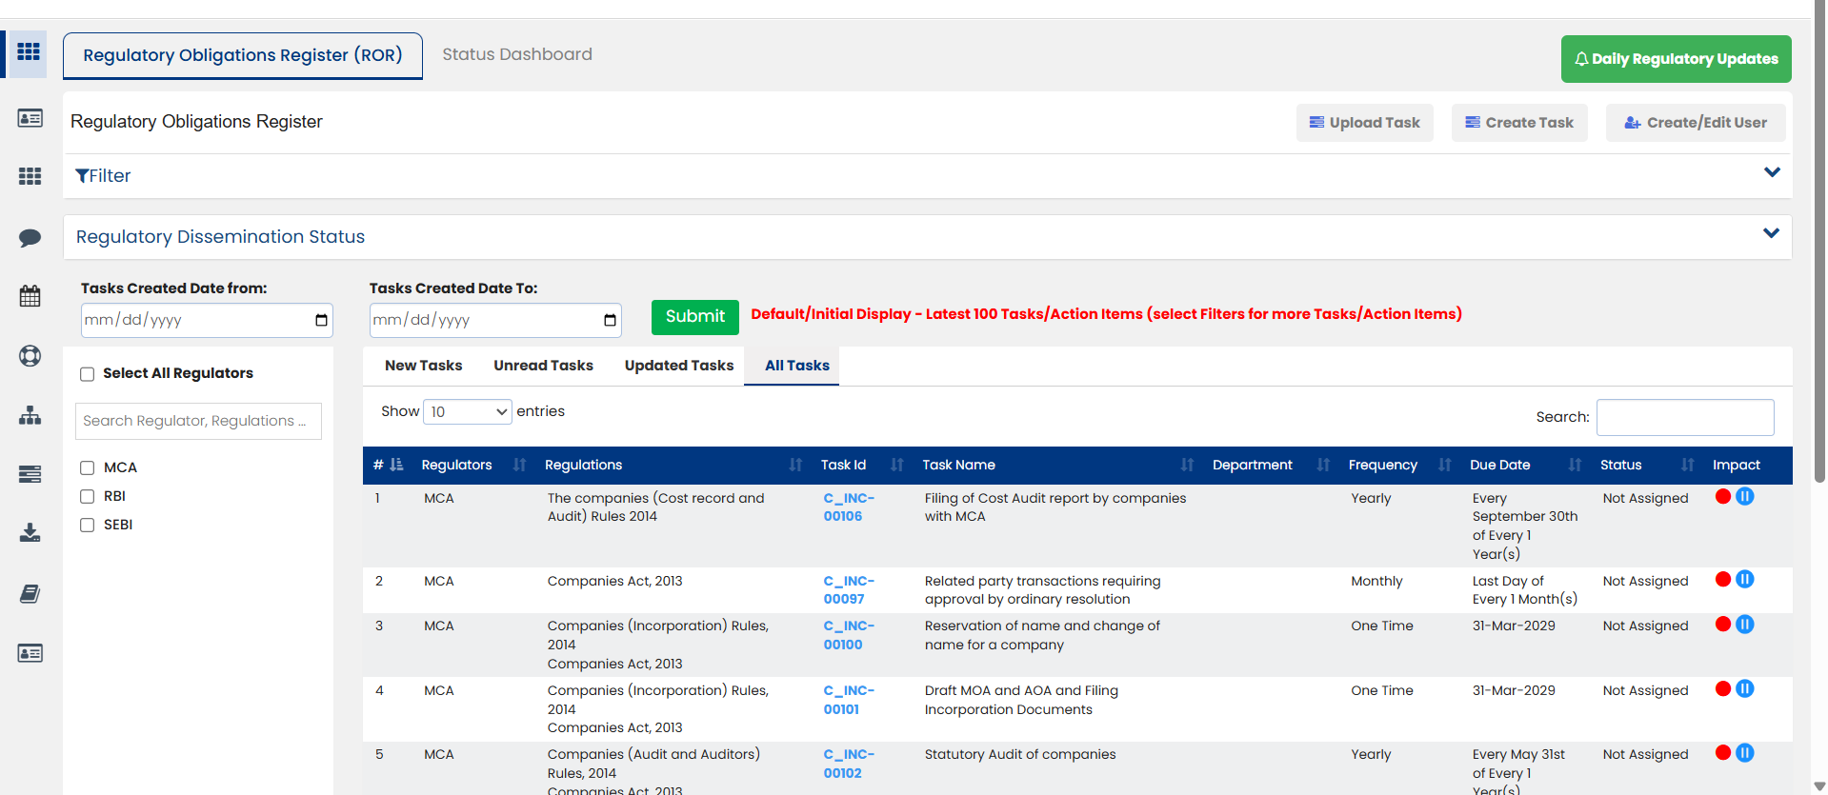1828x795 pixels.
Task: Open the chat bubble sidebar icon
Action: pos(30,237)
